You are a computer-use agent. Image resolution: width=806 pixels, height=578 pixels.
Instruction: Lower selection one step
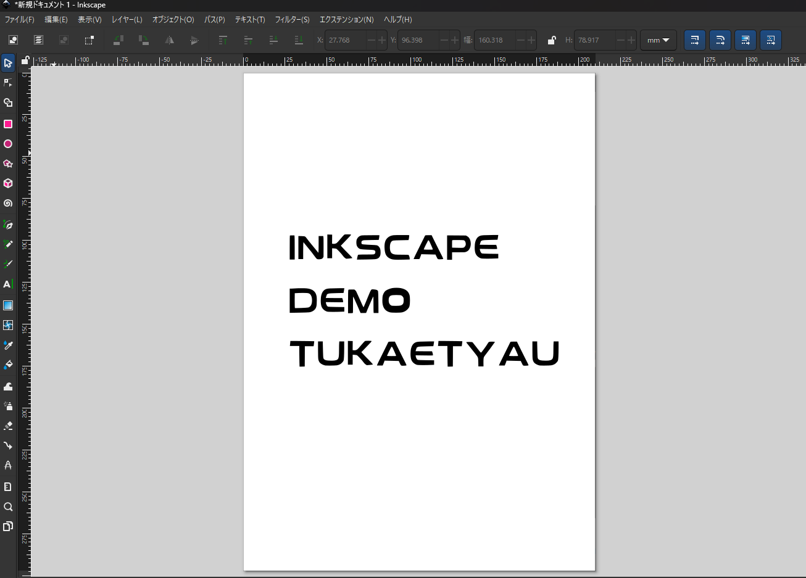pyautogui.click(x=274, y=40)
